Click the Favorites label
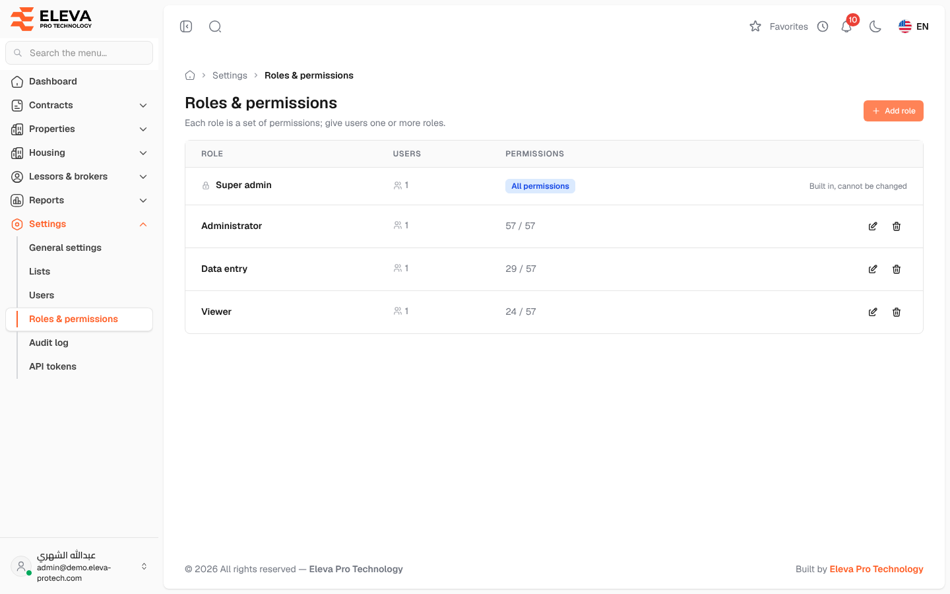This screenshot has width=950, height=594. 789,26
